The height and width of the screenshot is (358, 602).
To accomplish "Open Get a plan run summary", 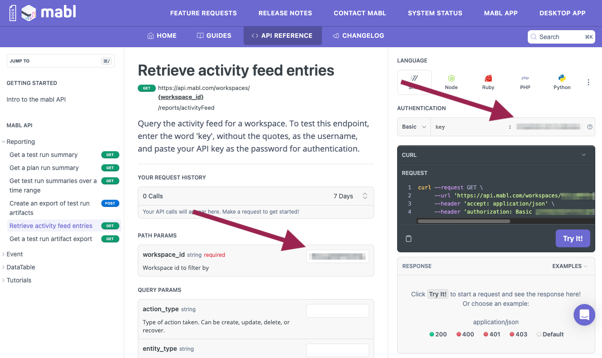I will click(44, 168).
